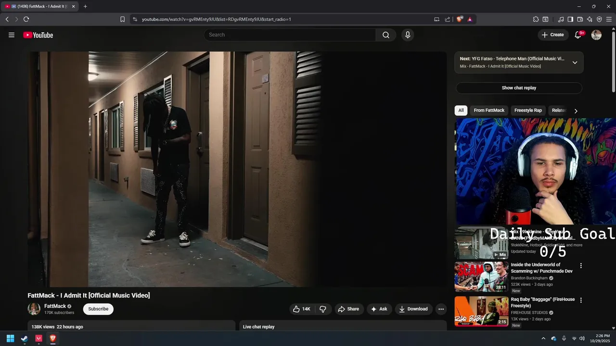Image resolution: width=616 pixels, height=346 pixels.
Task: Show more filter chips with right arrow
Action: click(576, 111)
